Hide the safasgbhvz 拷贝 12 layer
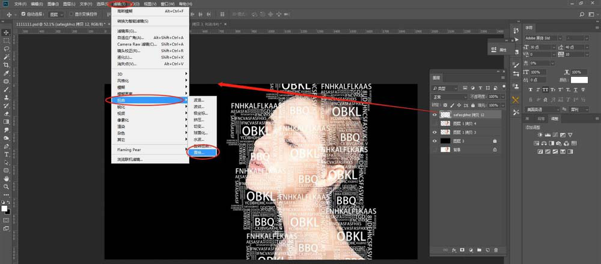Image resolution: width=601 pixels, height=264 pixels. click(x=435, y=113)
